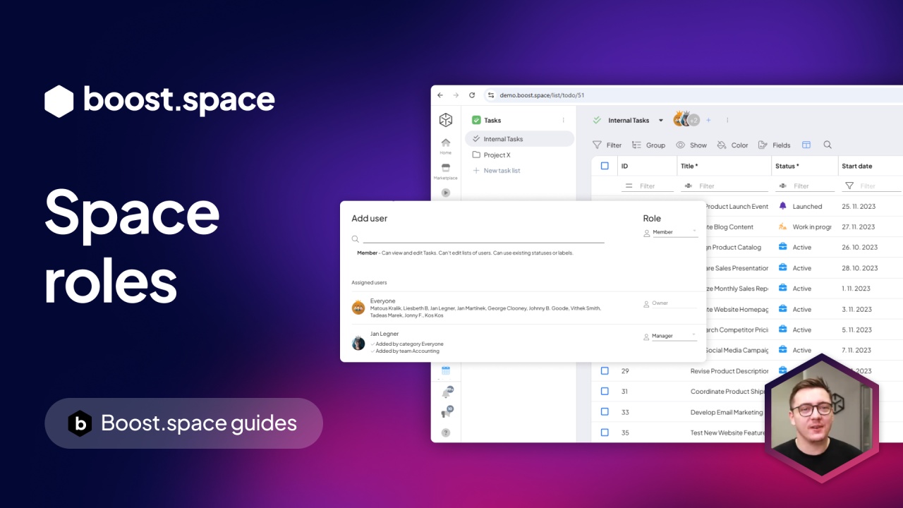Open Jan Legner's Manager role dropdown
This screenshot has width=903, height=508.
pos(675,336)
